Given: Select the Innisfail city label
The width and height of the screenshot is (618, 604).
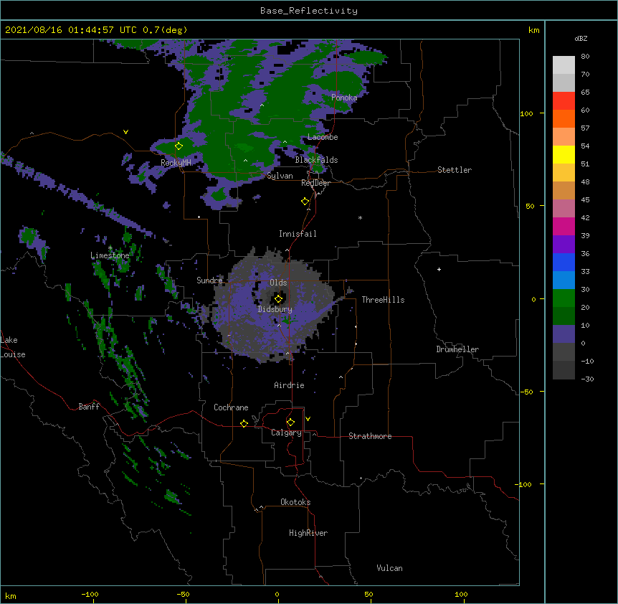Looking at the screenshot, I should point(298,234).
